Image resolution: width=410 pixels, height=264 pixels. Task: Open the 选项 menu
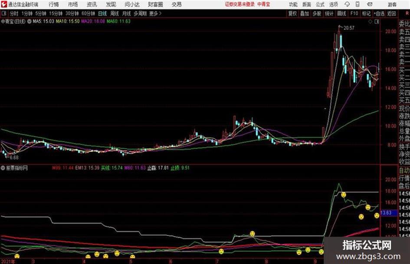tap(333, 4)
